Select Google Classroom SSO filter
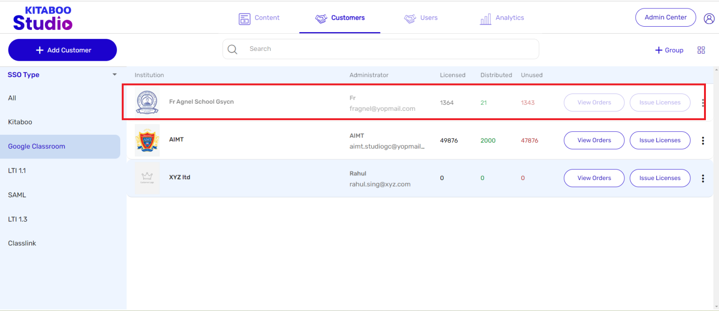Screen dimensions: 719x311 (x=60, y=146)
